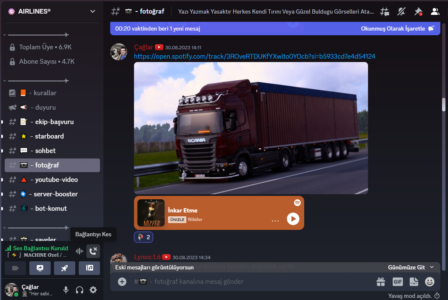Open the GIF picker
Image resolution: width=448 pixels, height=300 pixels.
[397, 282]
